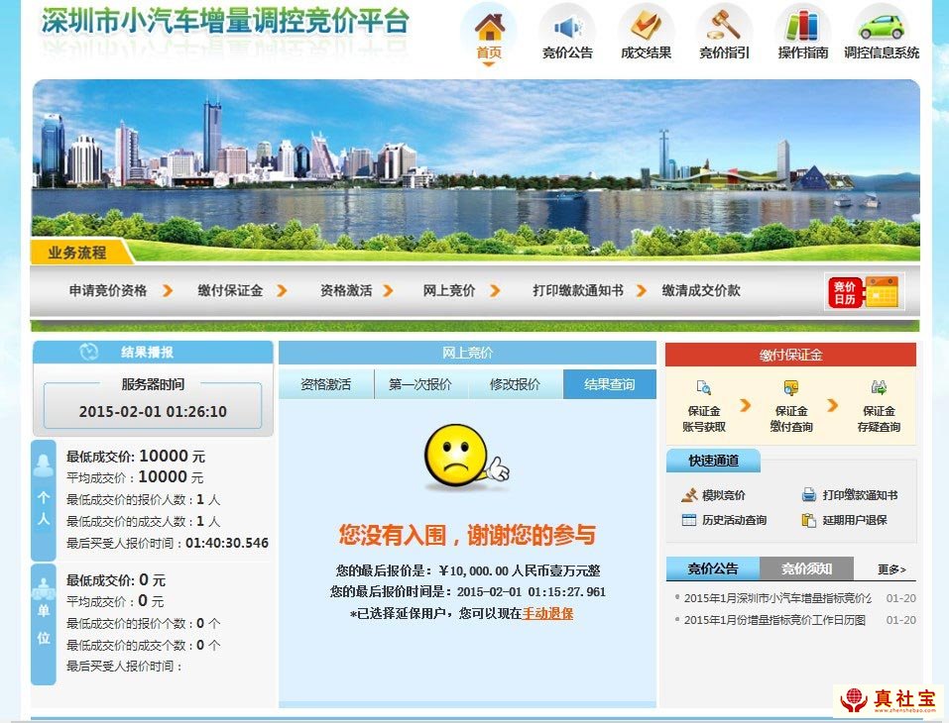Expand announcements via 更多> link
The image size is (949, 723).
click(x=891, y=569)
